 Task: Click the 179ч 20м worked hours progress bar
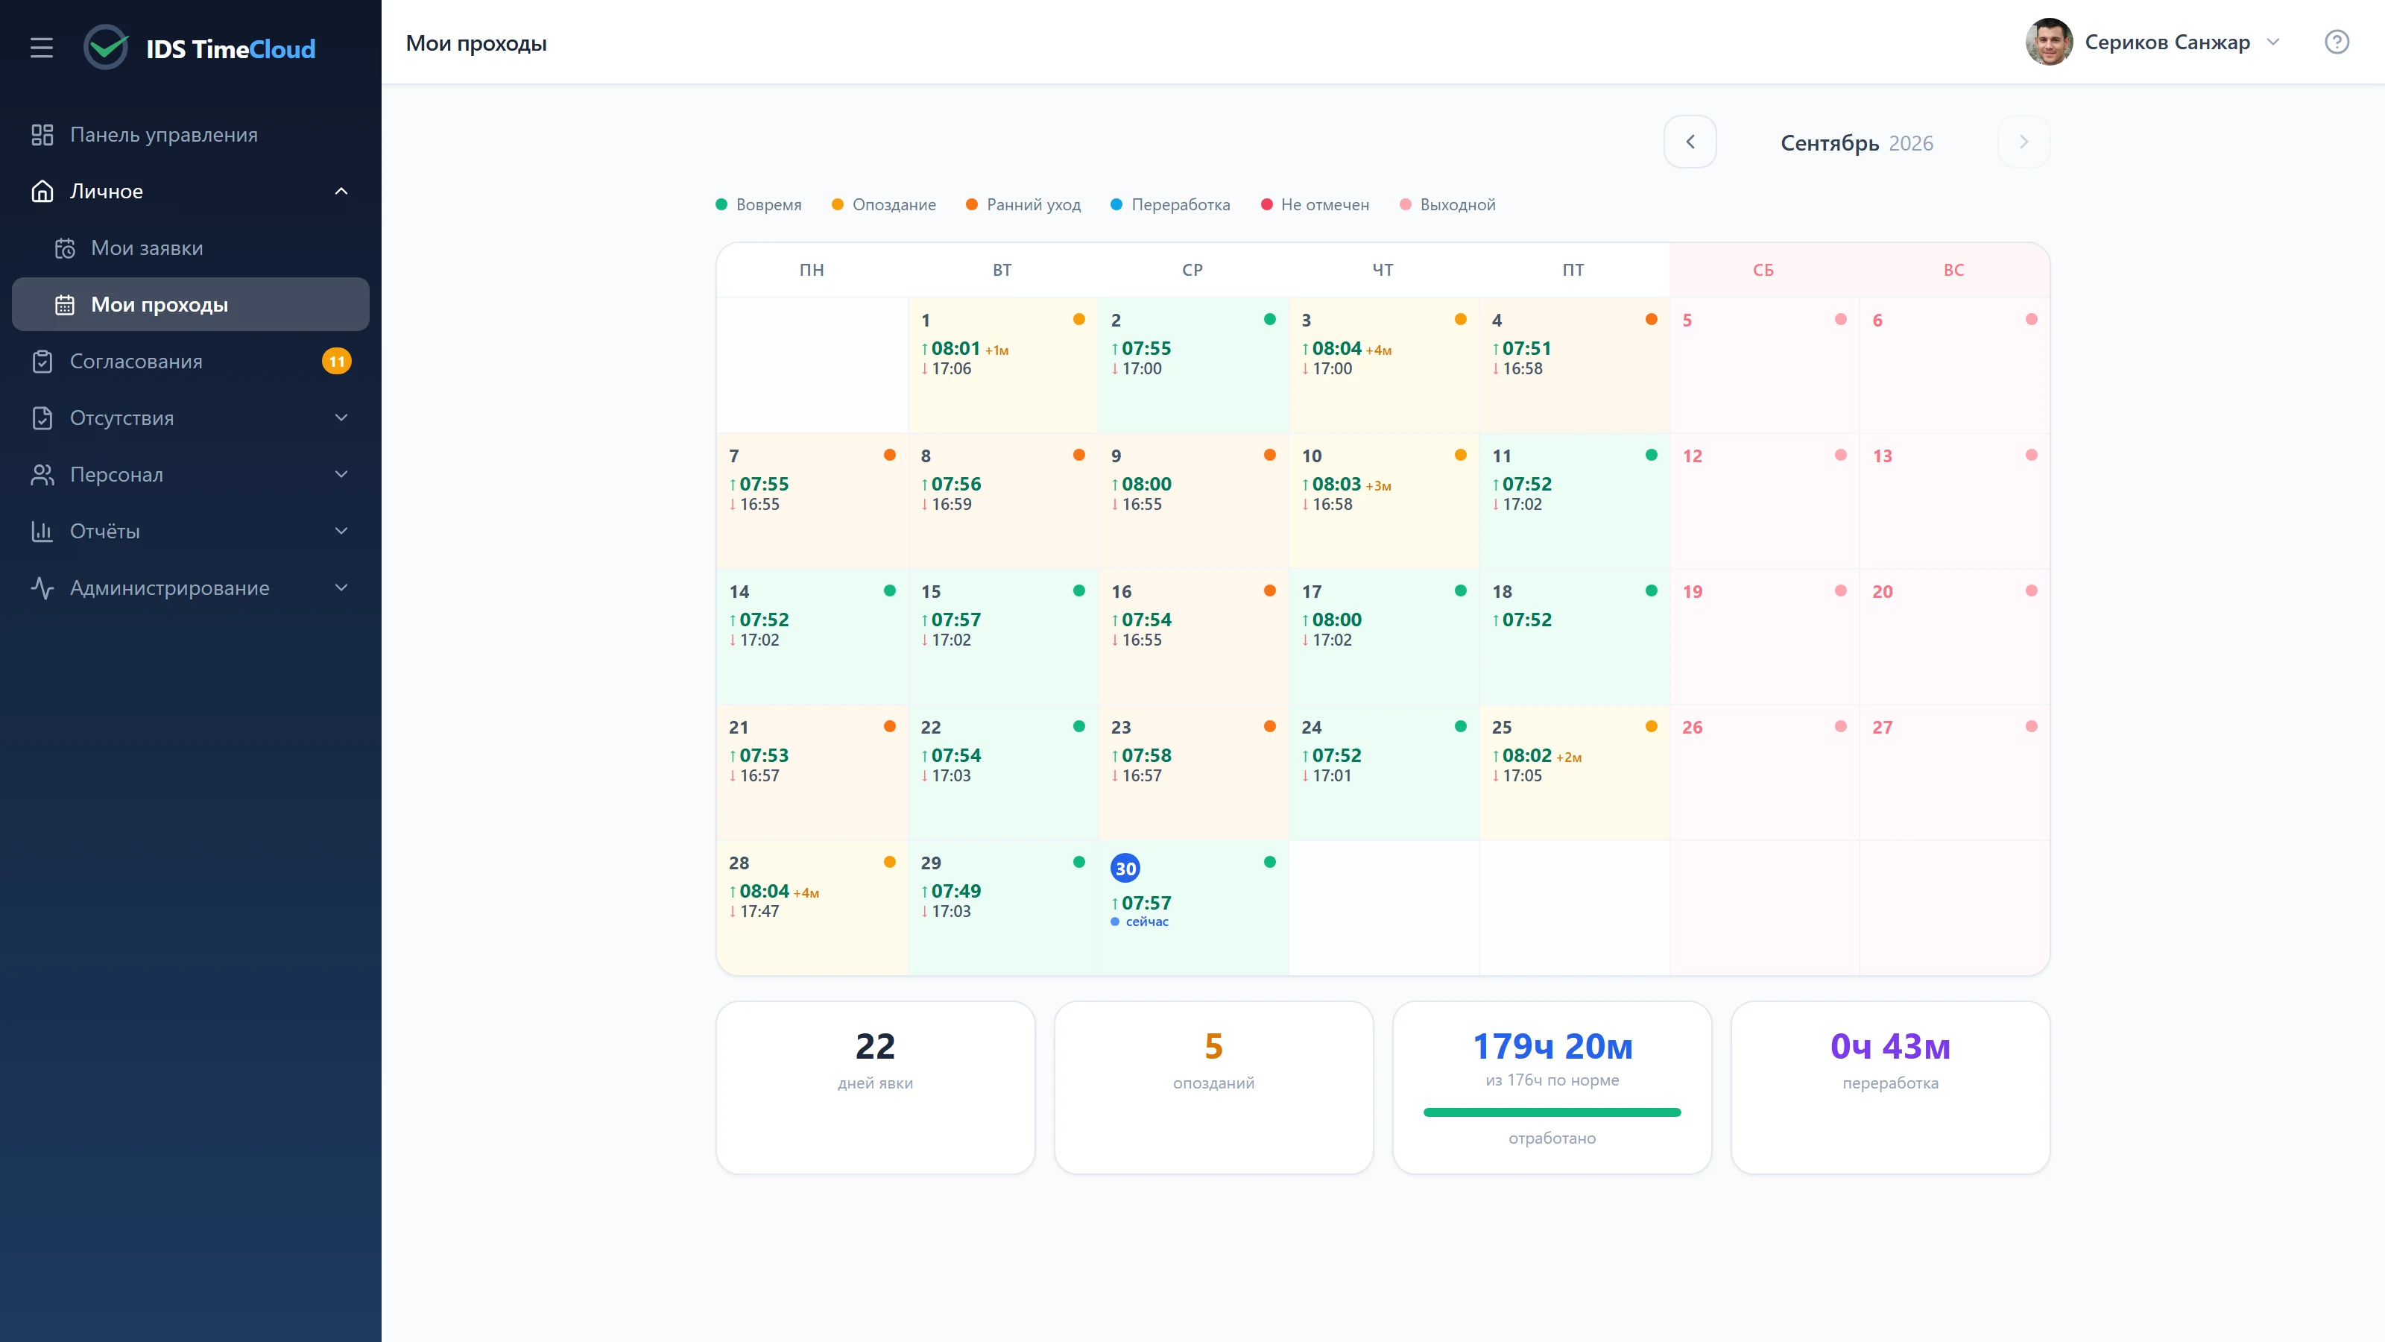click(x=1552, y=1112)
